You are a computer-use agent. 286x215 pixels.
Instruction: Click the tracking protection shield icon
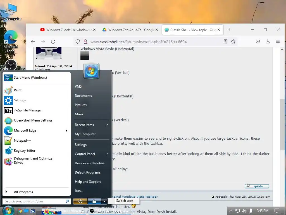(78, 42)
